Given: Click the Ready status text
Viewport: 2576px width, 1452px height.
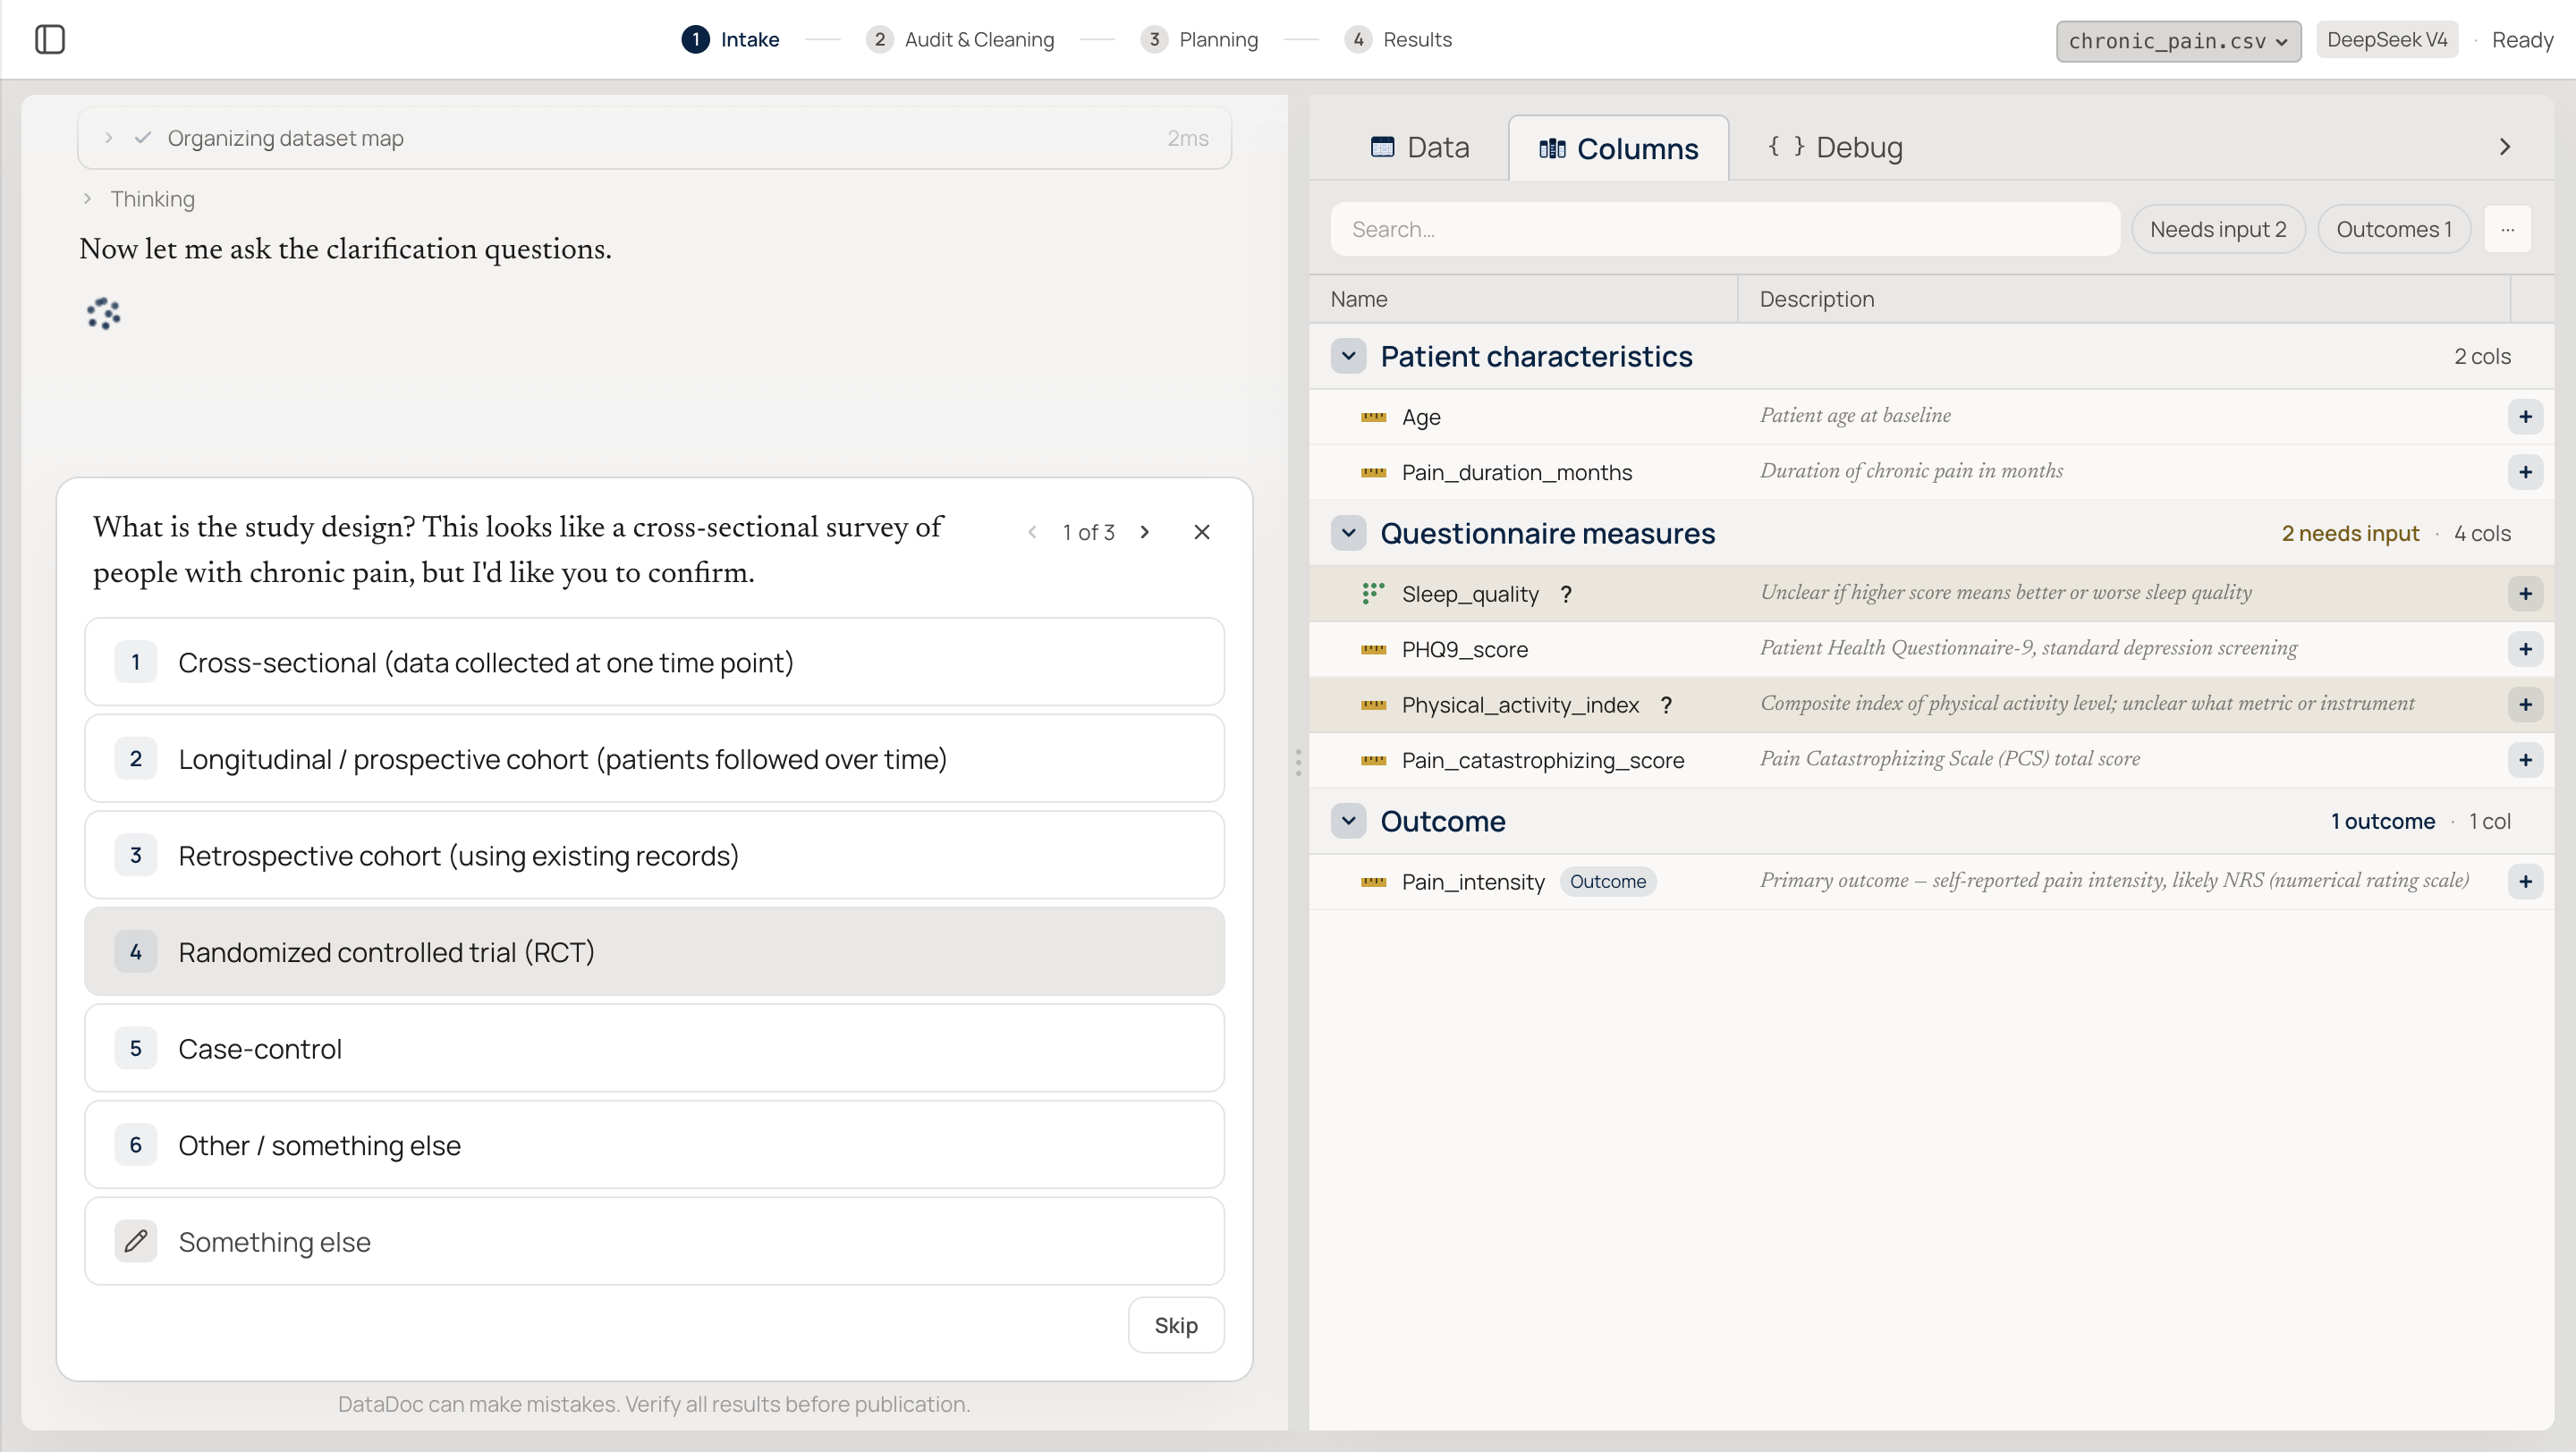Looking at the screenshot, I should (2522, 40).
